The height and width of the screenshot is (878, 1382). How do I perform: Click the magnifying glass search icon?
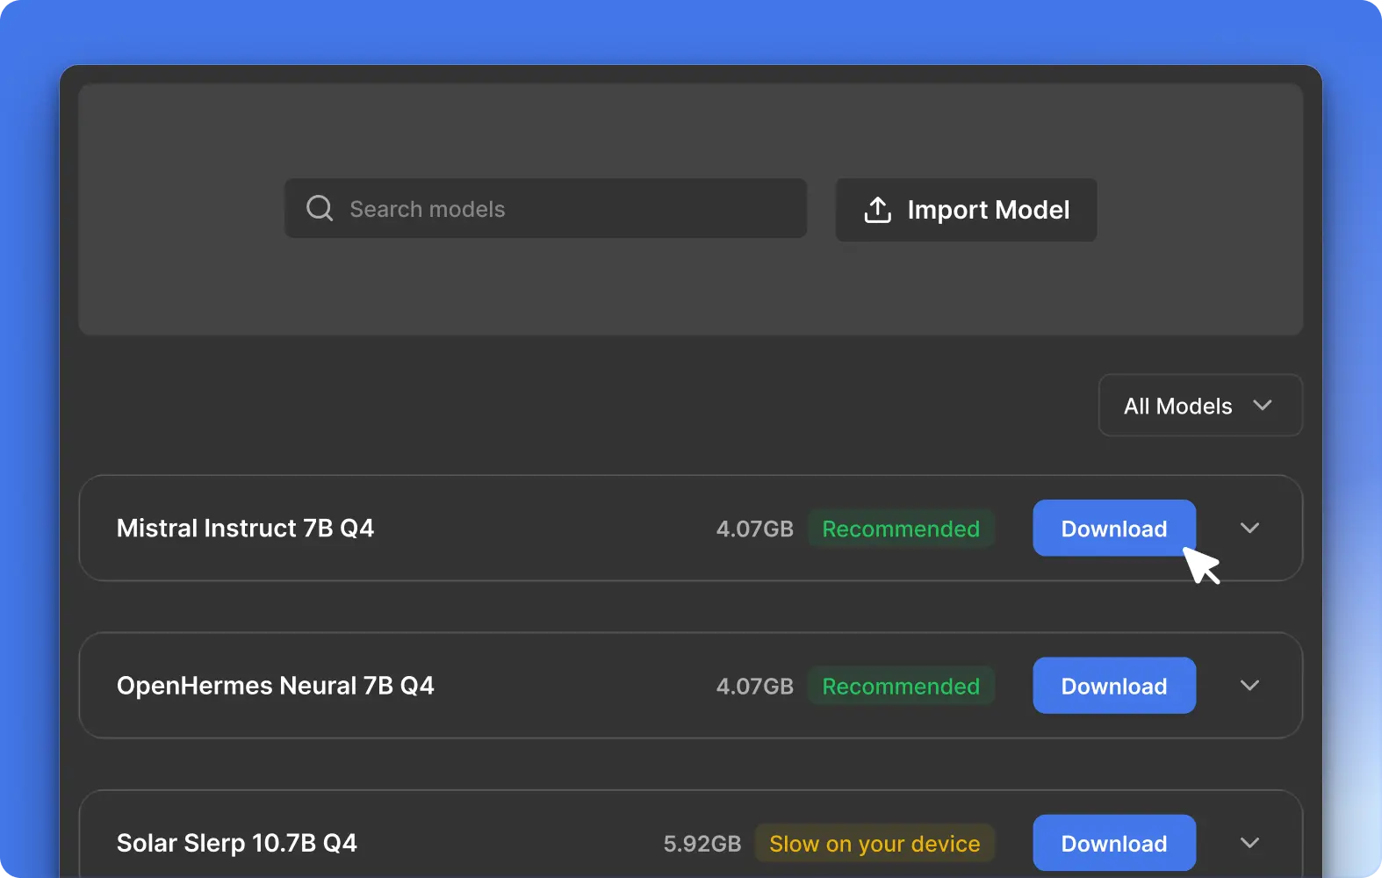pos(320,208)
